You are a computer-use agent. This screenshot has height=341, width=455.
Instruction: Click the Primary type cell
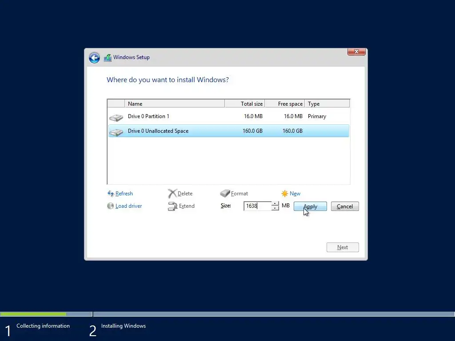click(317, 116)
